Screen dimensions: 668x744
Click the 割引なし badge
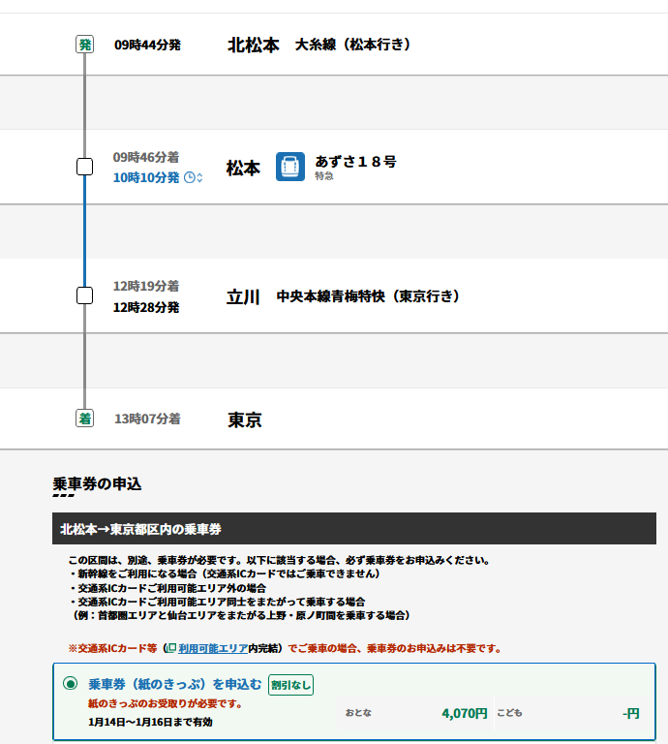click(290, 685)
